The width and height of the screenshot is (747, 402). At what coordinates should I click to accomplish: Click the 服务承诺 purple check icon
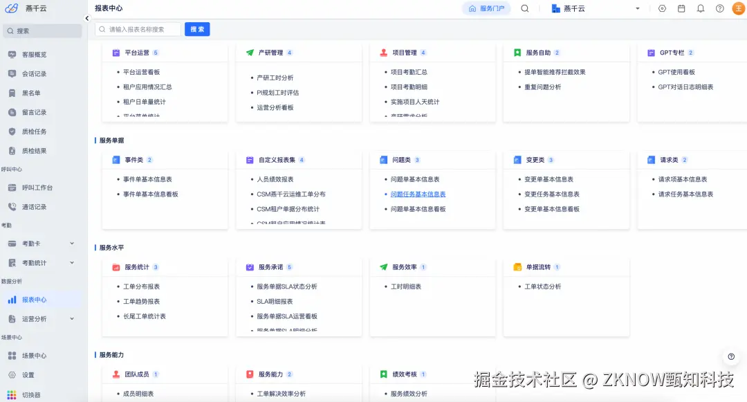[250, 267]
